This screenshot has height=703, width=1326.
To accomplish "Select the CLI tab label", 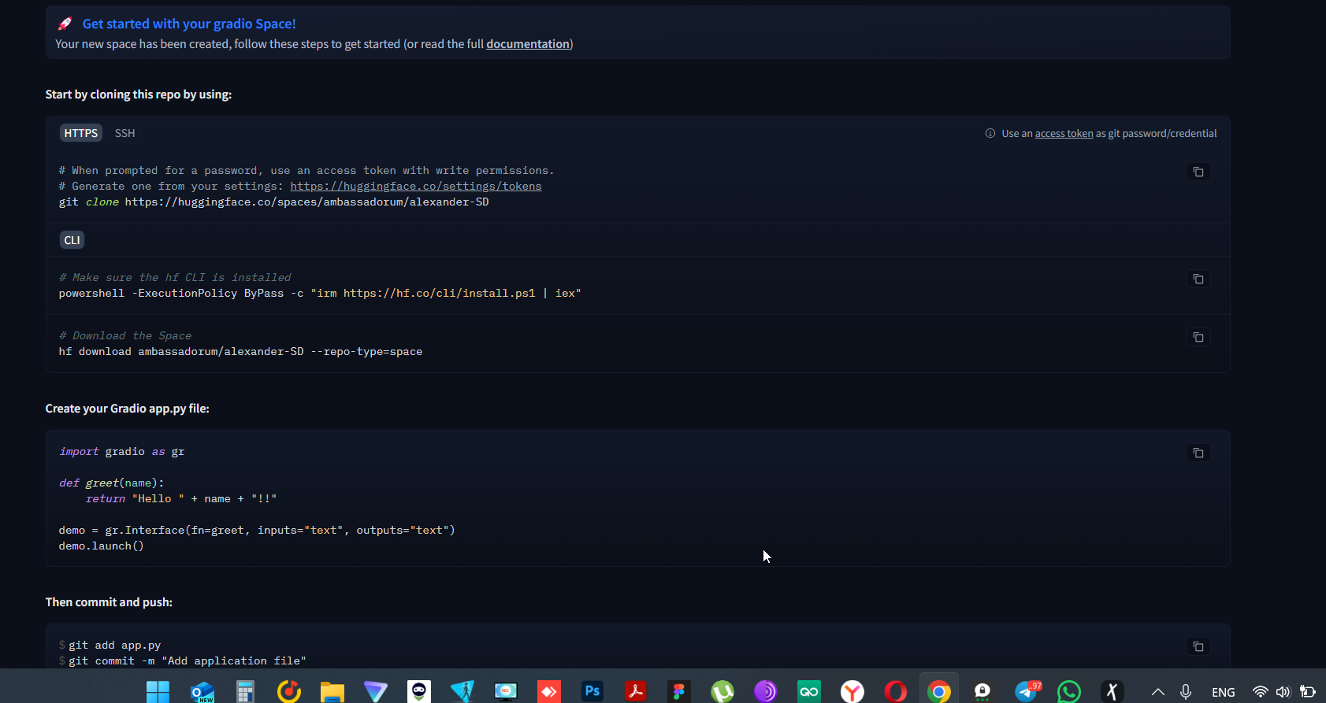I will pos(72,240).
